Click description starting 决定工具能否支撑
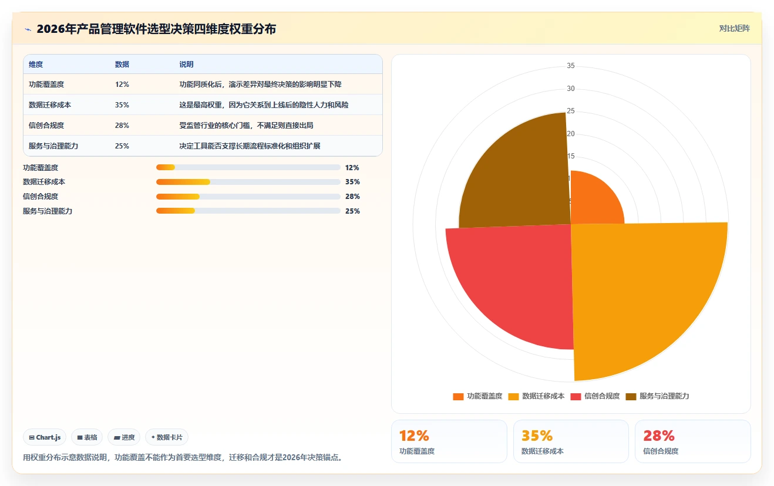This screenshot has width=774, height=486. [x=250, y=146]
